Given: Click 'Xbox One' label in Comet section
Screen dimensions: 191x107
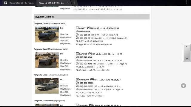Looking at the screenshot, I should [x=64, y=34].
